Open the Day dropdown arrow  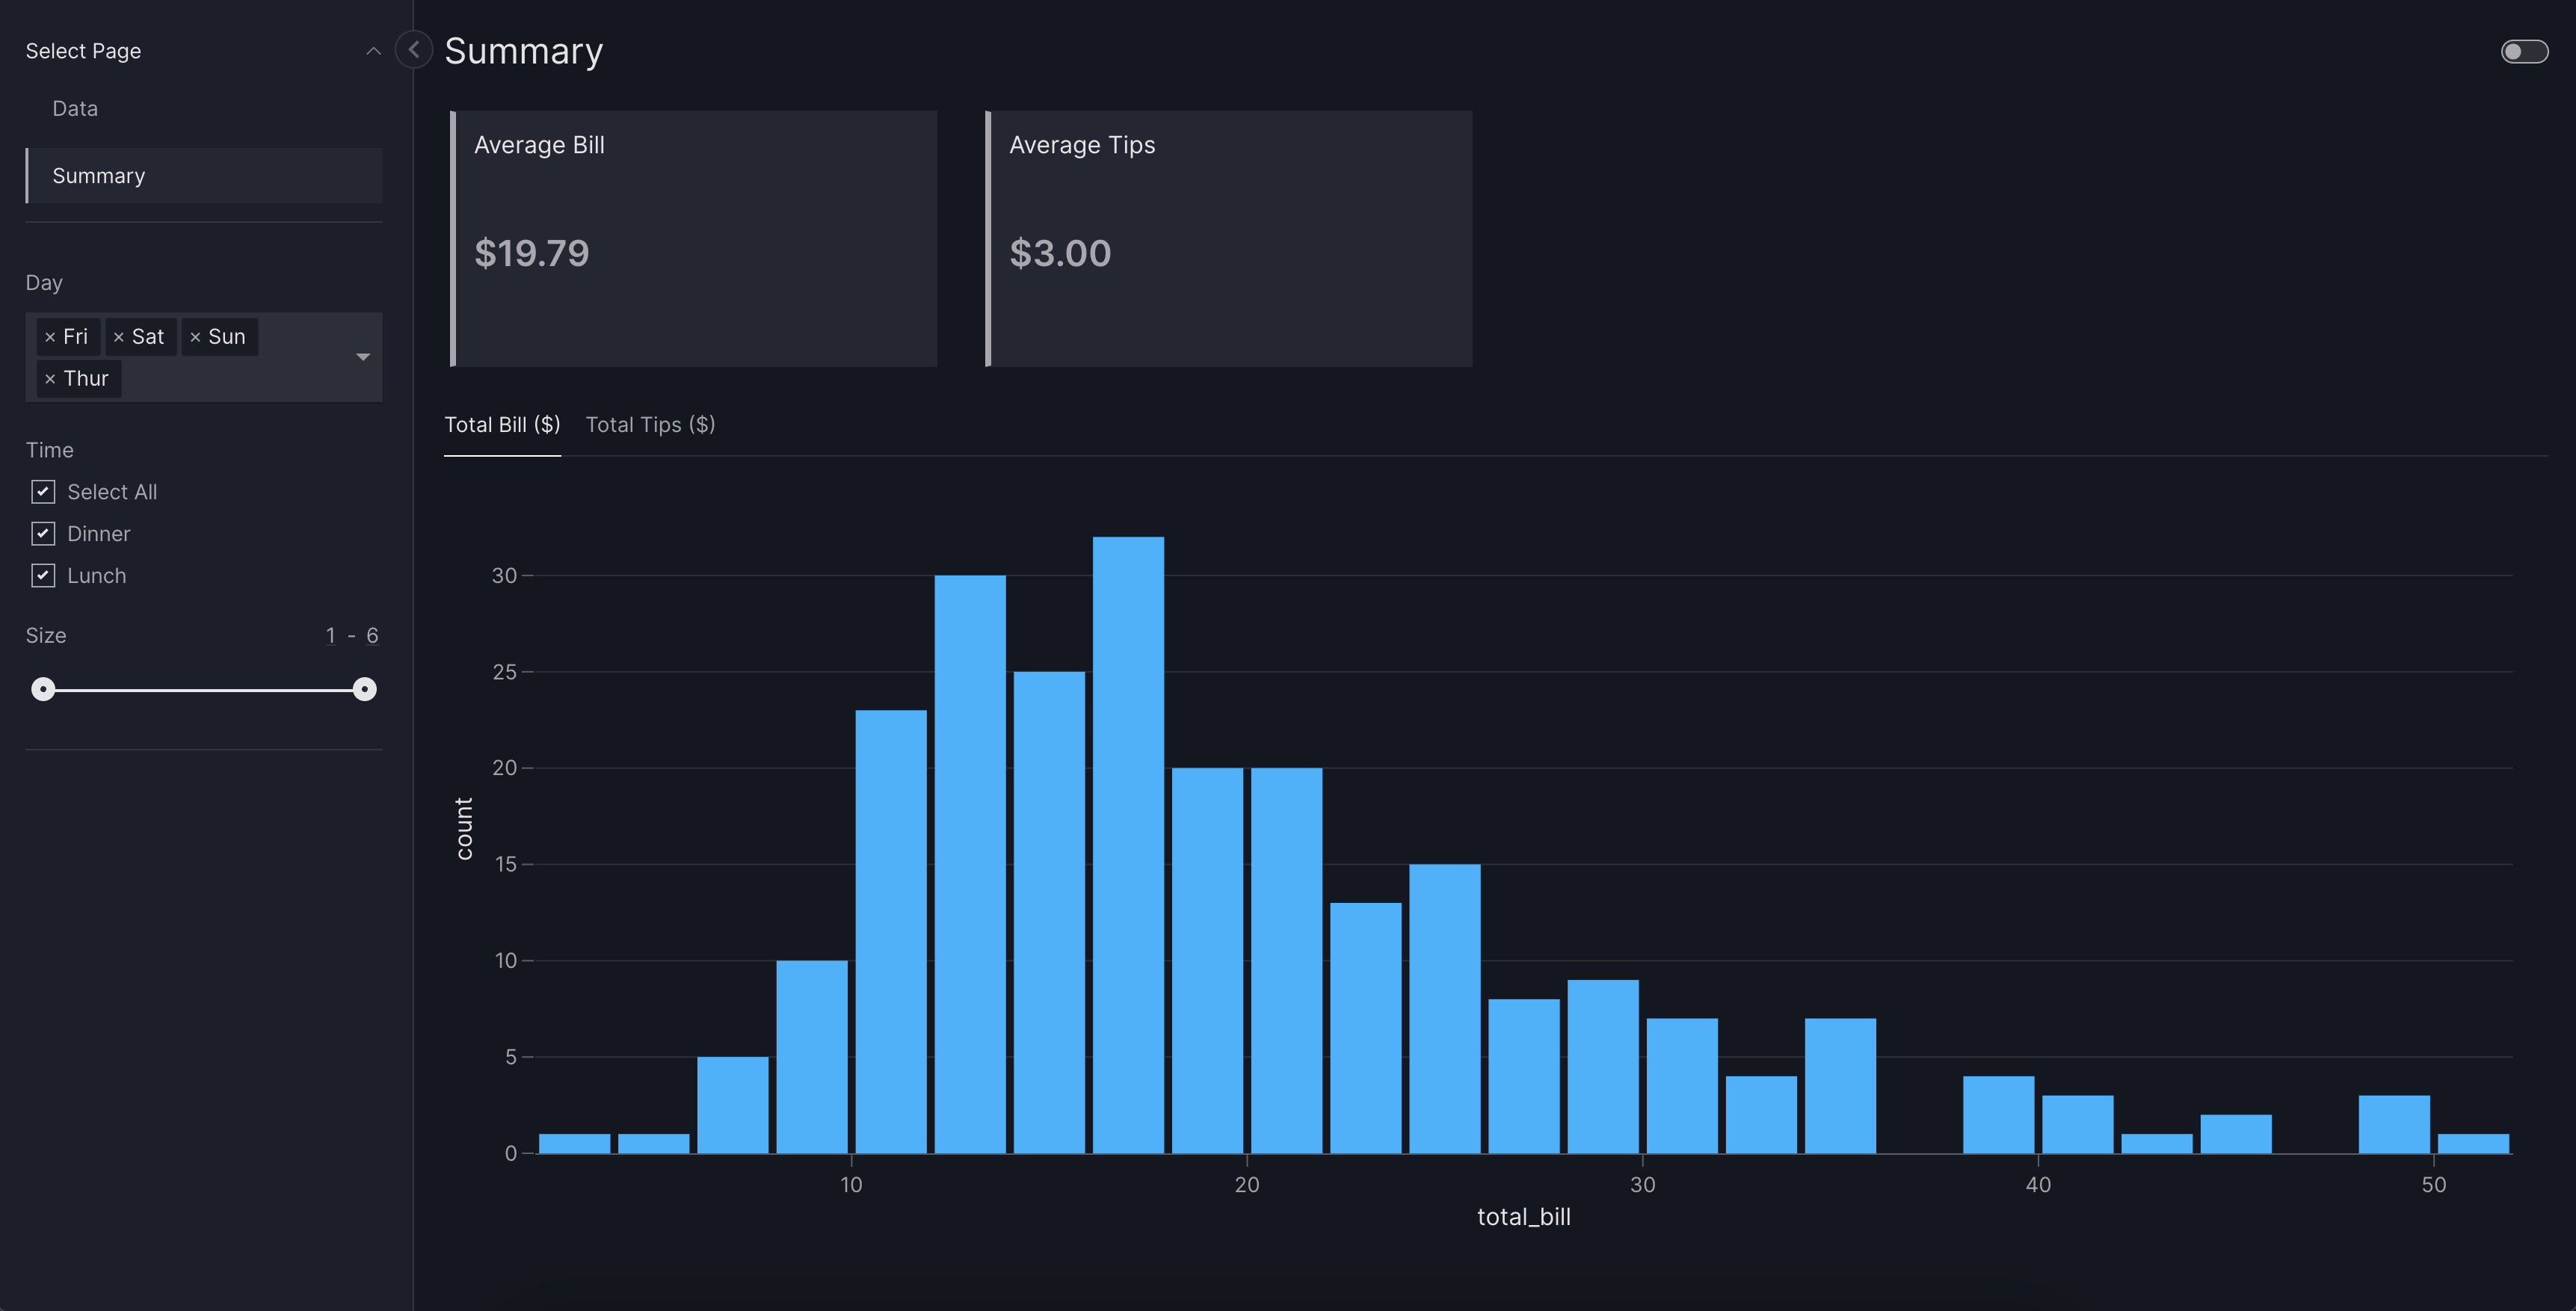363,357
